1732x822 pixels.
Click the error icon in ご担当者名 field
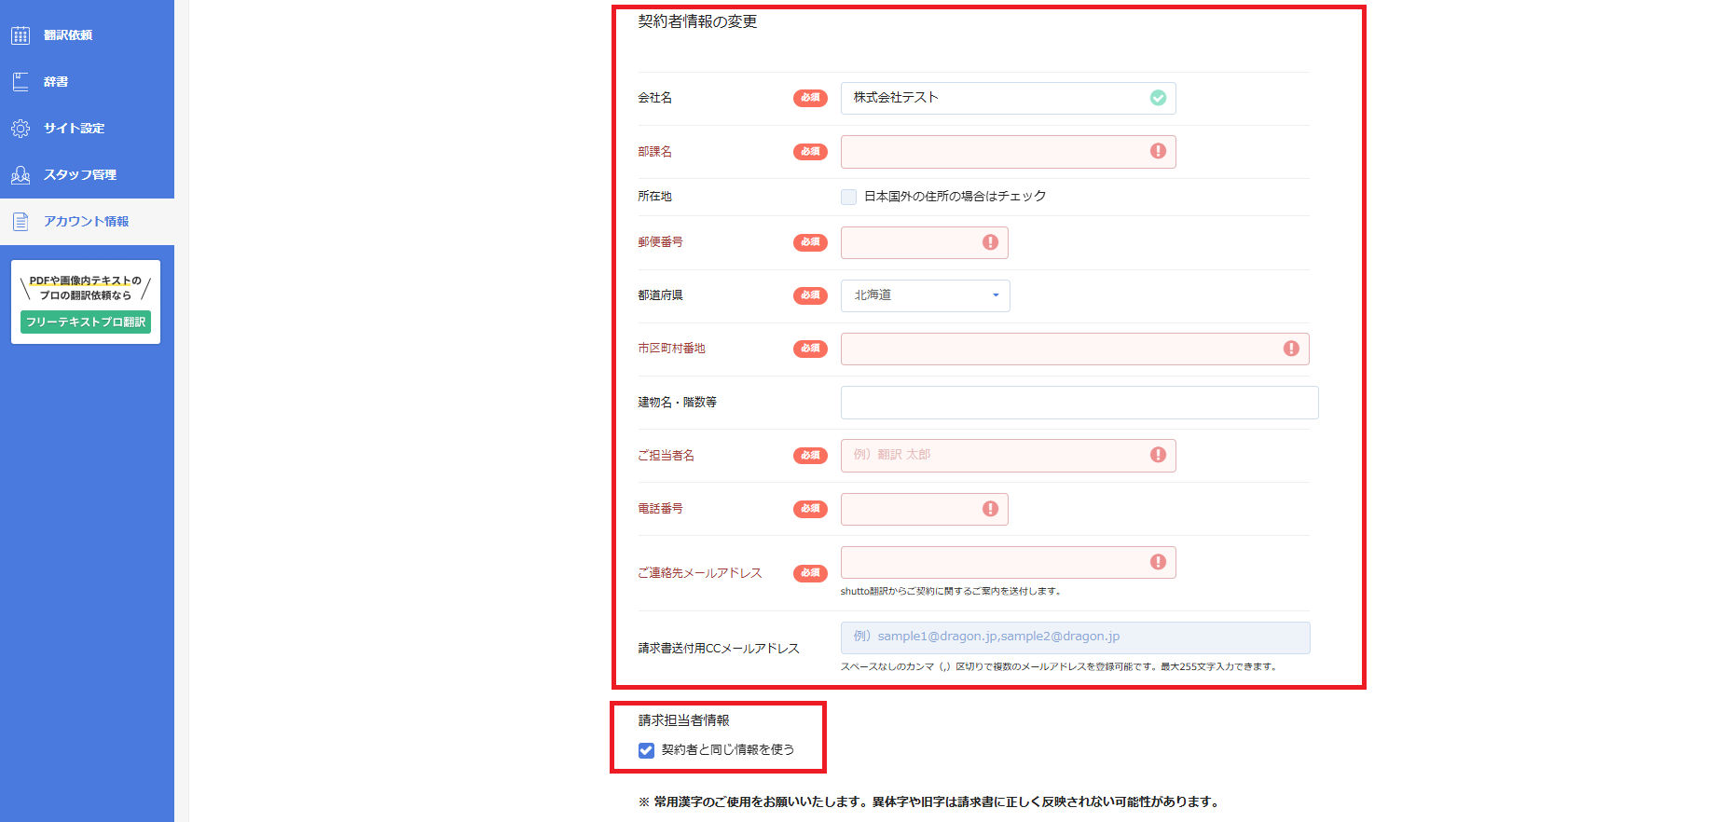click(x=1158, y=455)
